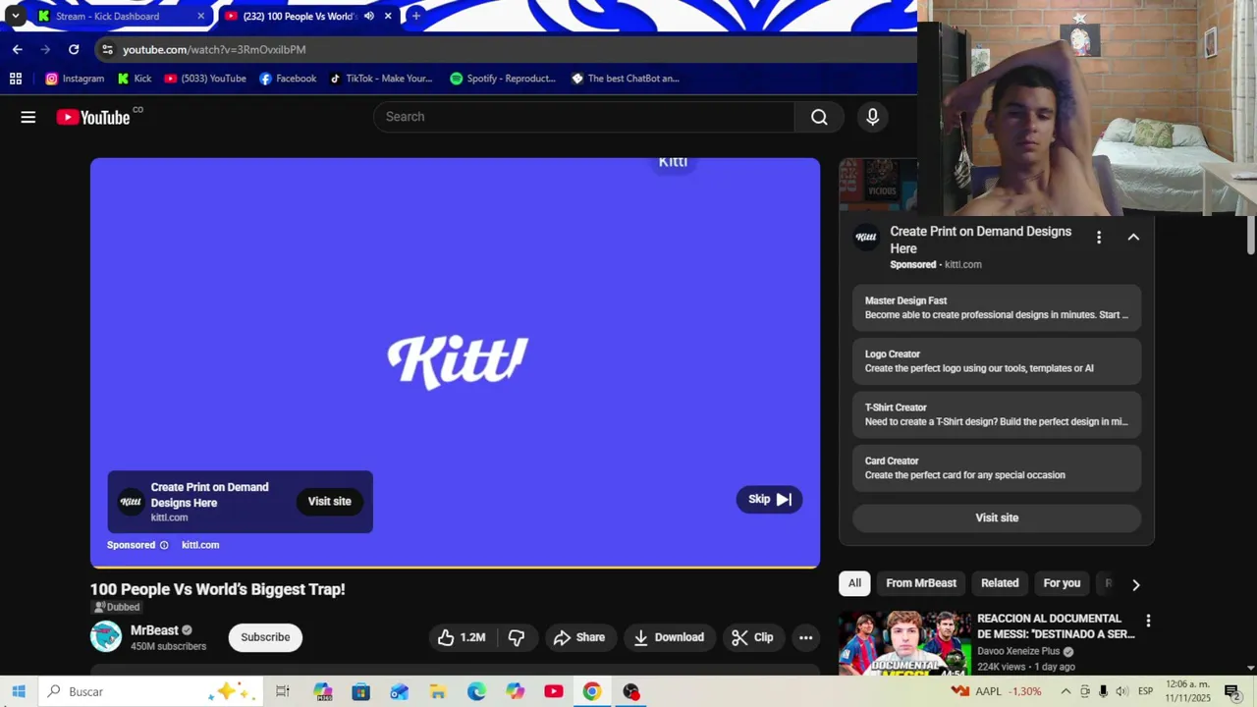Screen dimensions: 1257x707
Task: Click the Download button
Action: pyautogui.click(x=669, y=637)
